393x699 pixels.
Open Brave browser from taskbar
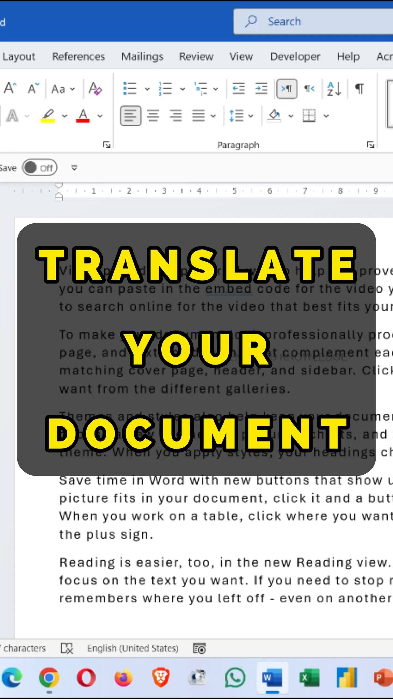[161, 677]
